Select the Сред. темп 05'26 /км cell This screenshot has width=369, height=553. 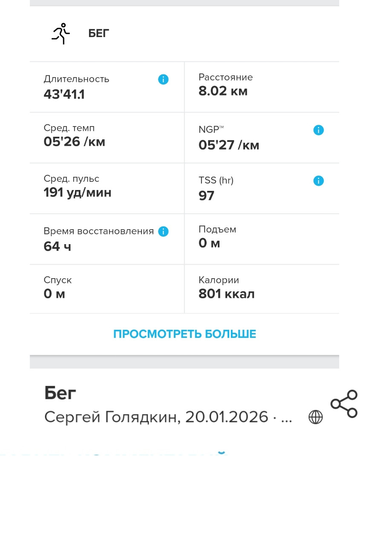pyautogui.click(x=107, y=138)
